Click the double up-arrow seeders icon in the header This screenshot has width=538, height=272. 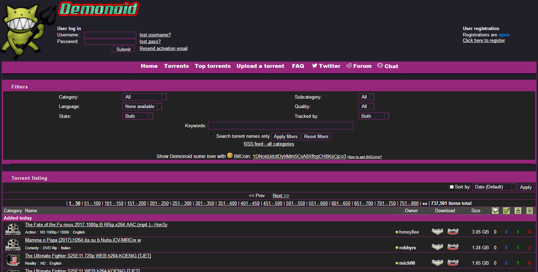tap(517, 210)
